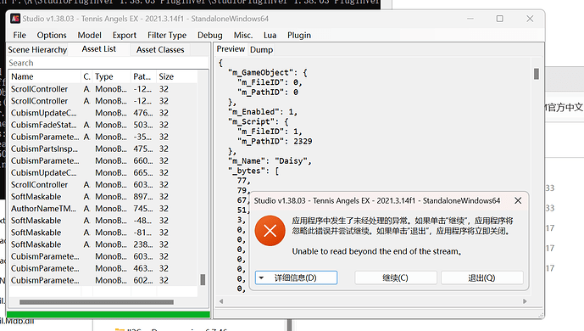The width and height of the screenshot is (584, 331).
Task: Switch to the Scene Hierarchy tab
Action: coord(37,49)
